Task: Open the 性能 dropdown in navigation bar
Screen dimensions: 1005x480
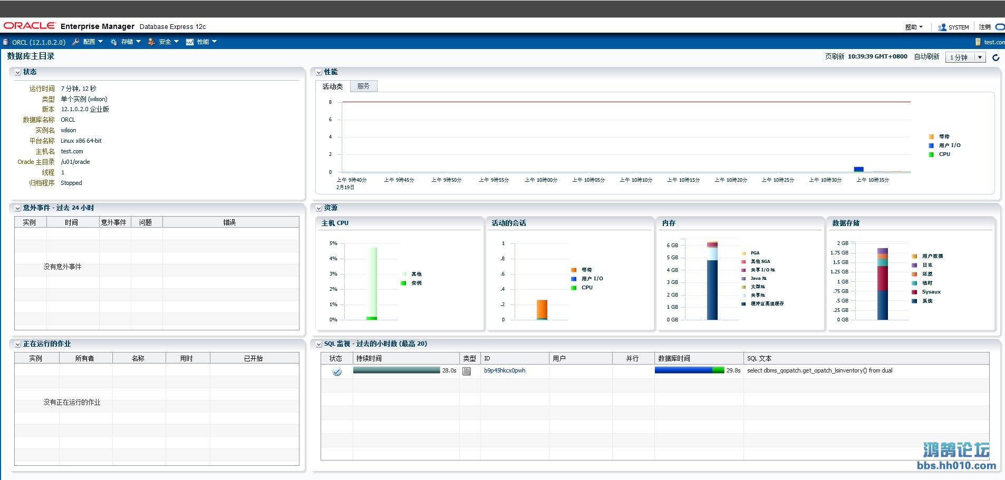Action: 207,42
